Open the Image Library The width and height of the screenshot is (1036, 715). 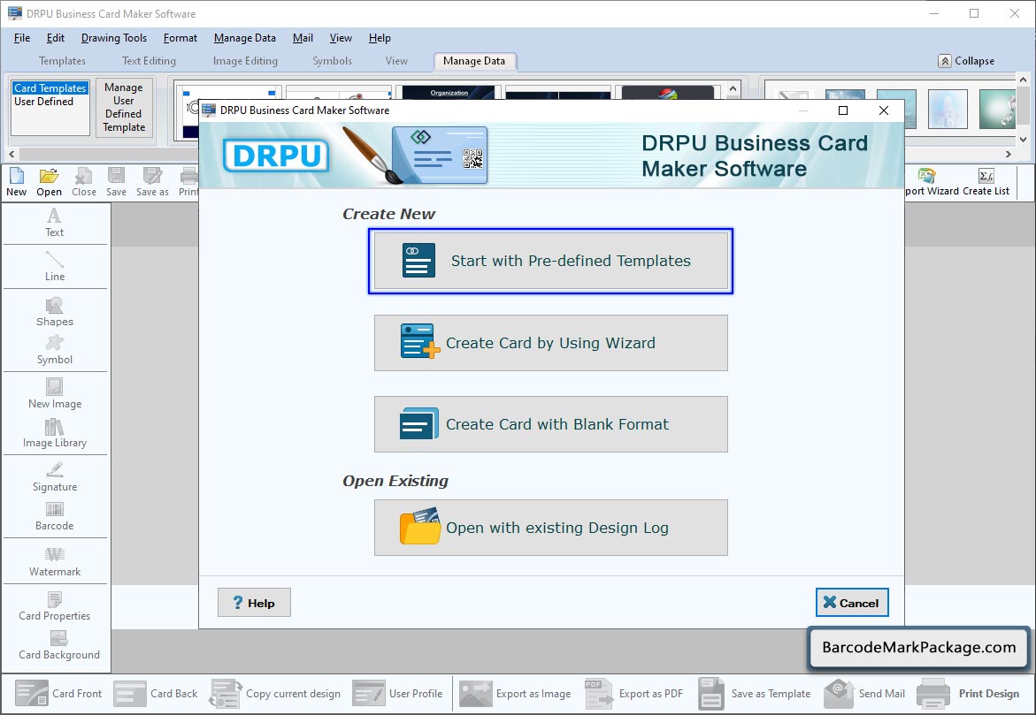pyautogui.click(x=54, y=434)
